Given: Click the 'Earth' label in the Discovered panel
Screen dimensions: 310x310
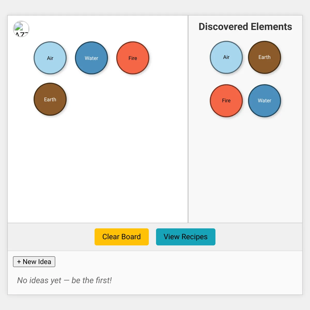Looking at the screenshot, I should (x=265, y=57).
